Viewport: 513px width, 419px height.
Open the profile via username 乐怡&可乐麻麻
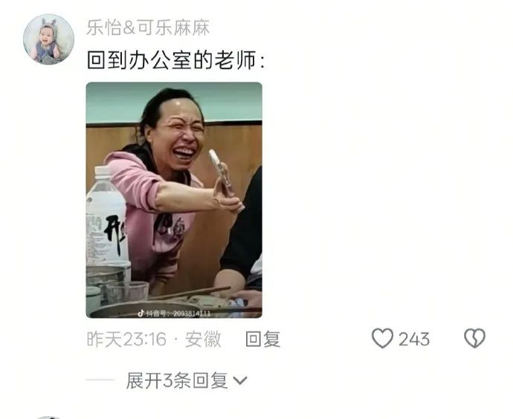(148, 27)
